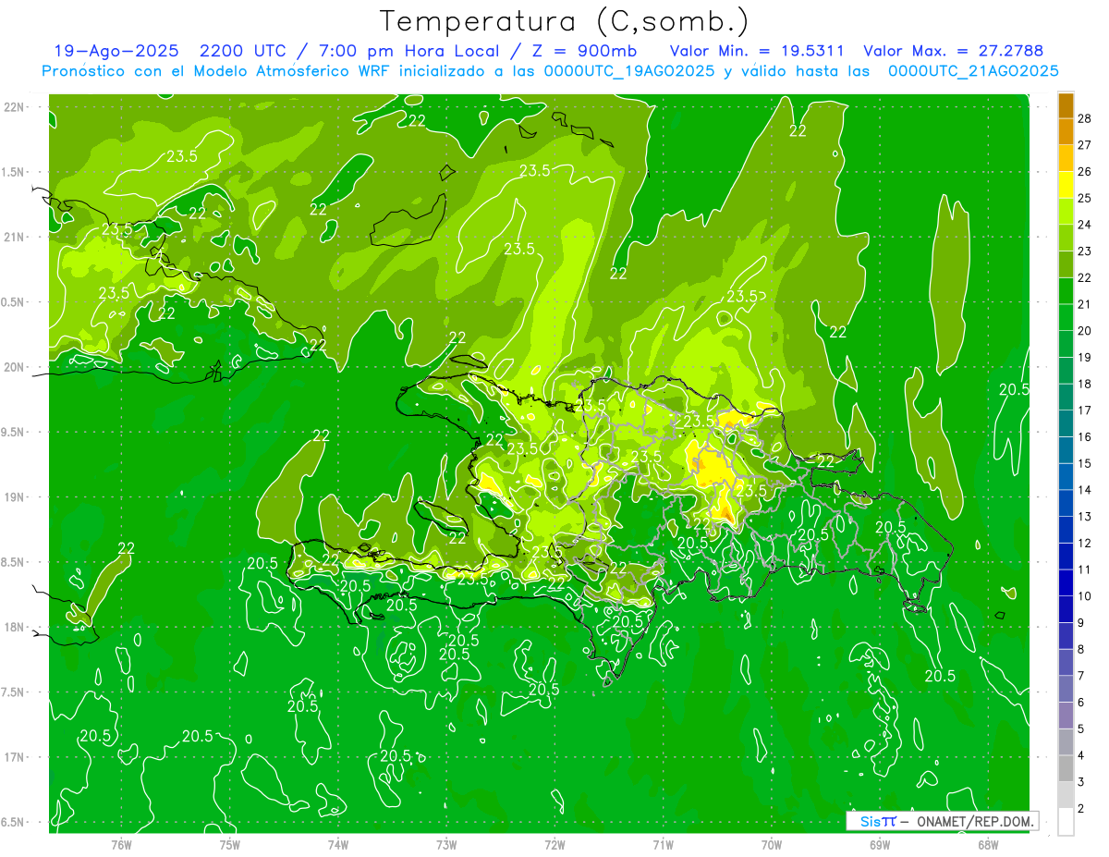Click the "8.5N" latitude axis label

click(x=13, y=562)
